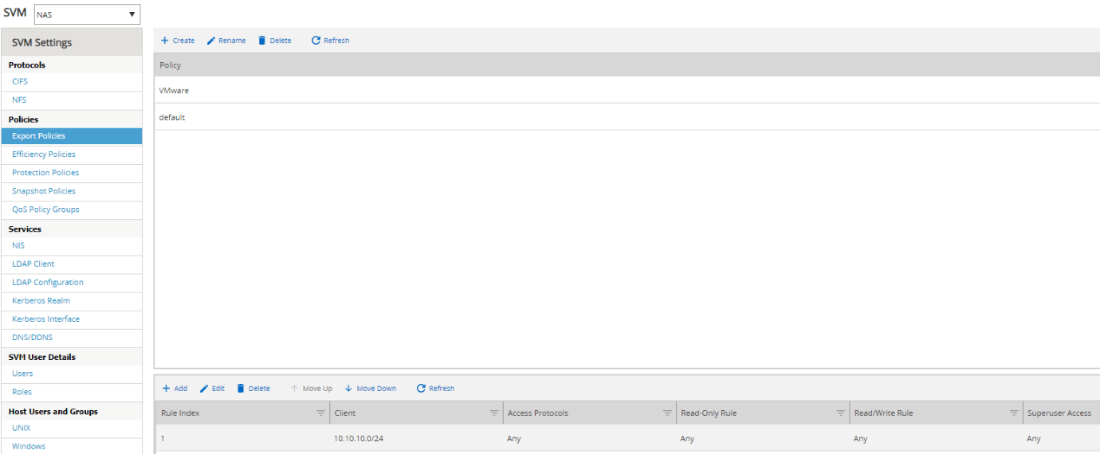This screenshot has height=454, width=1100.
Task: Open LDAP Client service settings
Action: point(33,264)
